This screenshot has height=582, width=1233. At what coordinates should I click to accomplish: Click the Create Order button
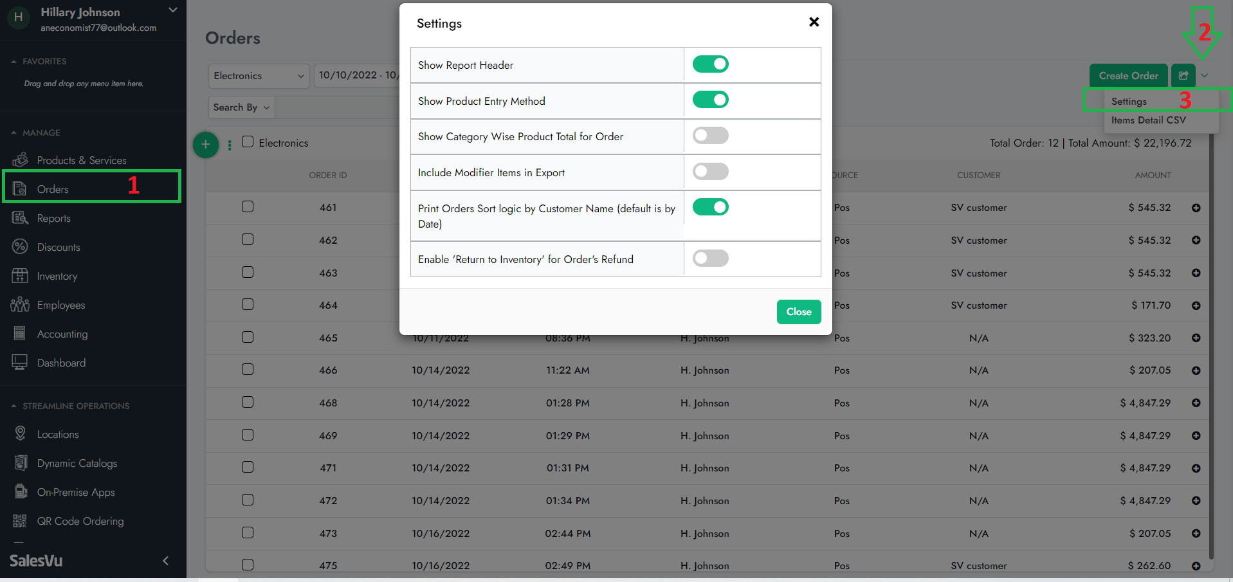pyautogui.click(x=1128, y=75)
